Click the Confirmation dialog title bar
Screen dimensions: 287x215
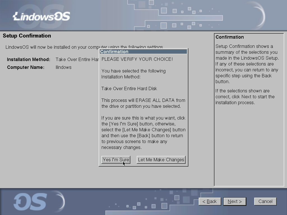(143, 52)
